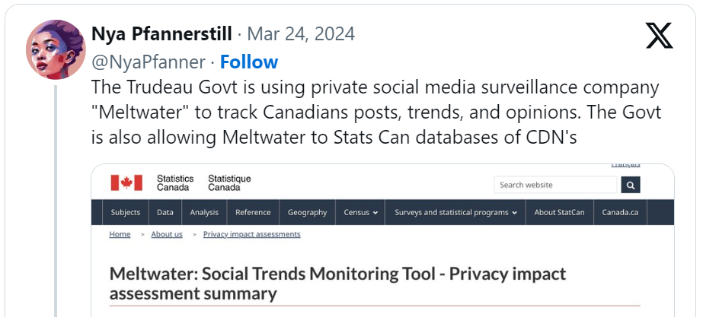Viewport: 703px width, 317px height.
Task: Click the X logo icon
Action: click(x=659, y=36)
